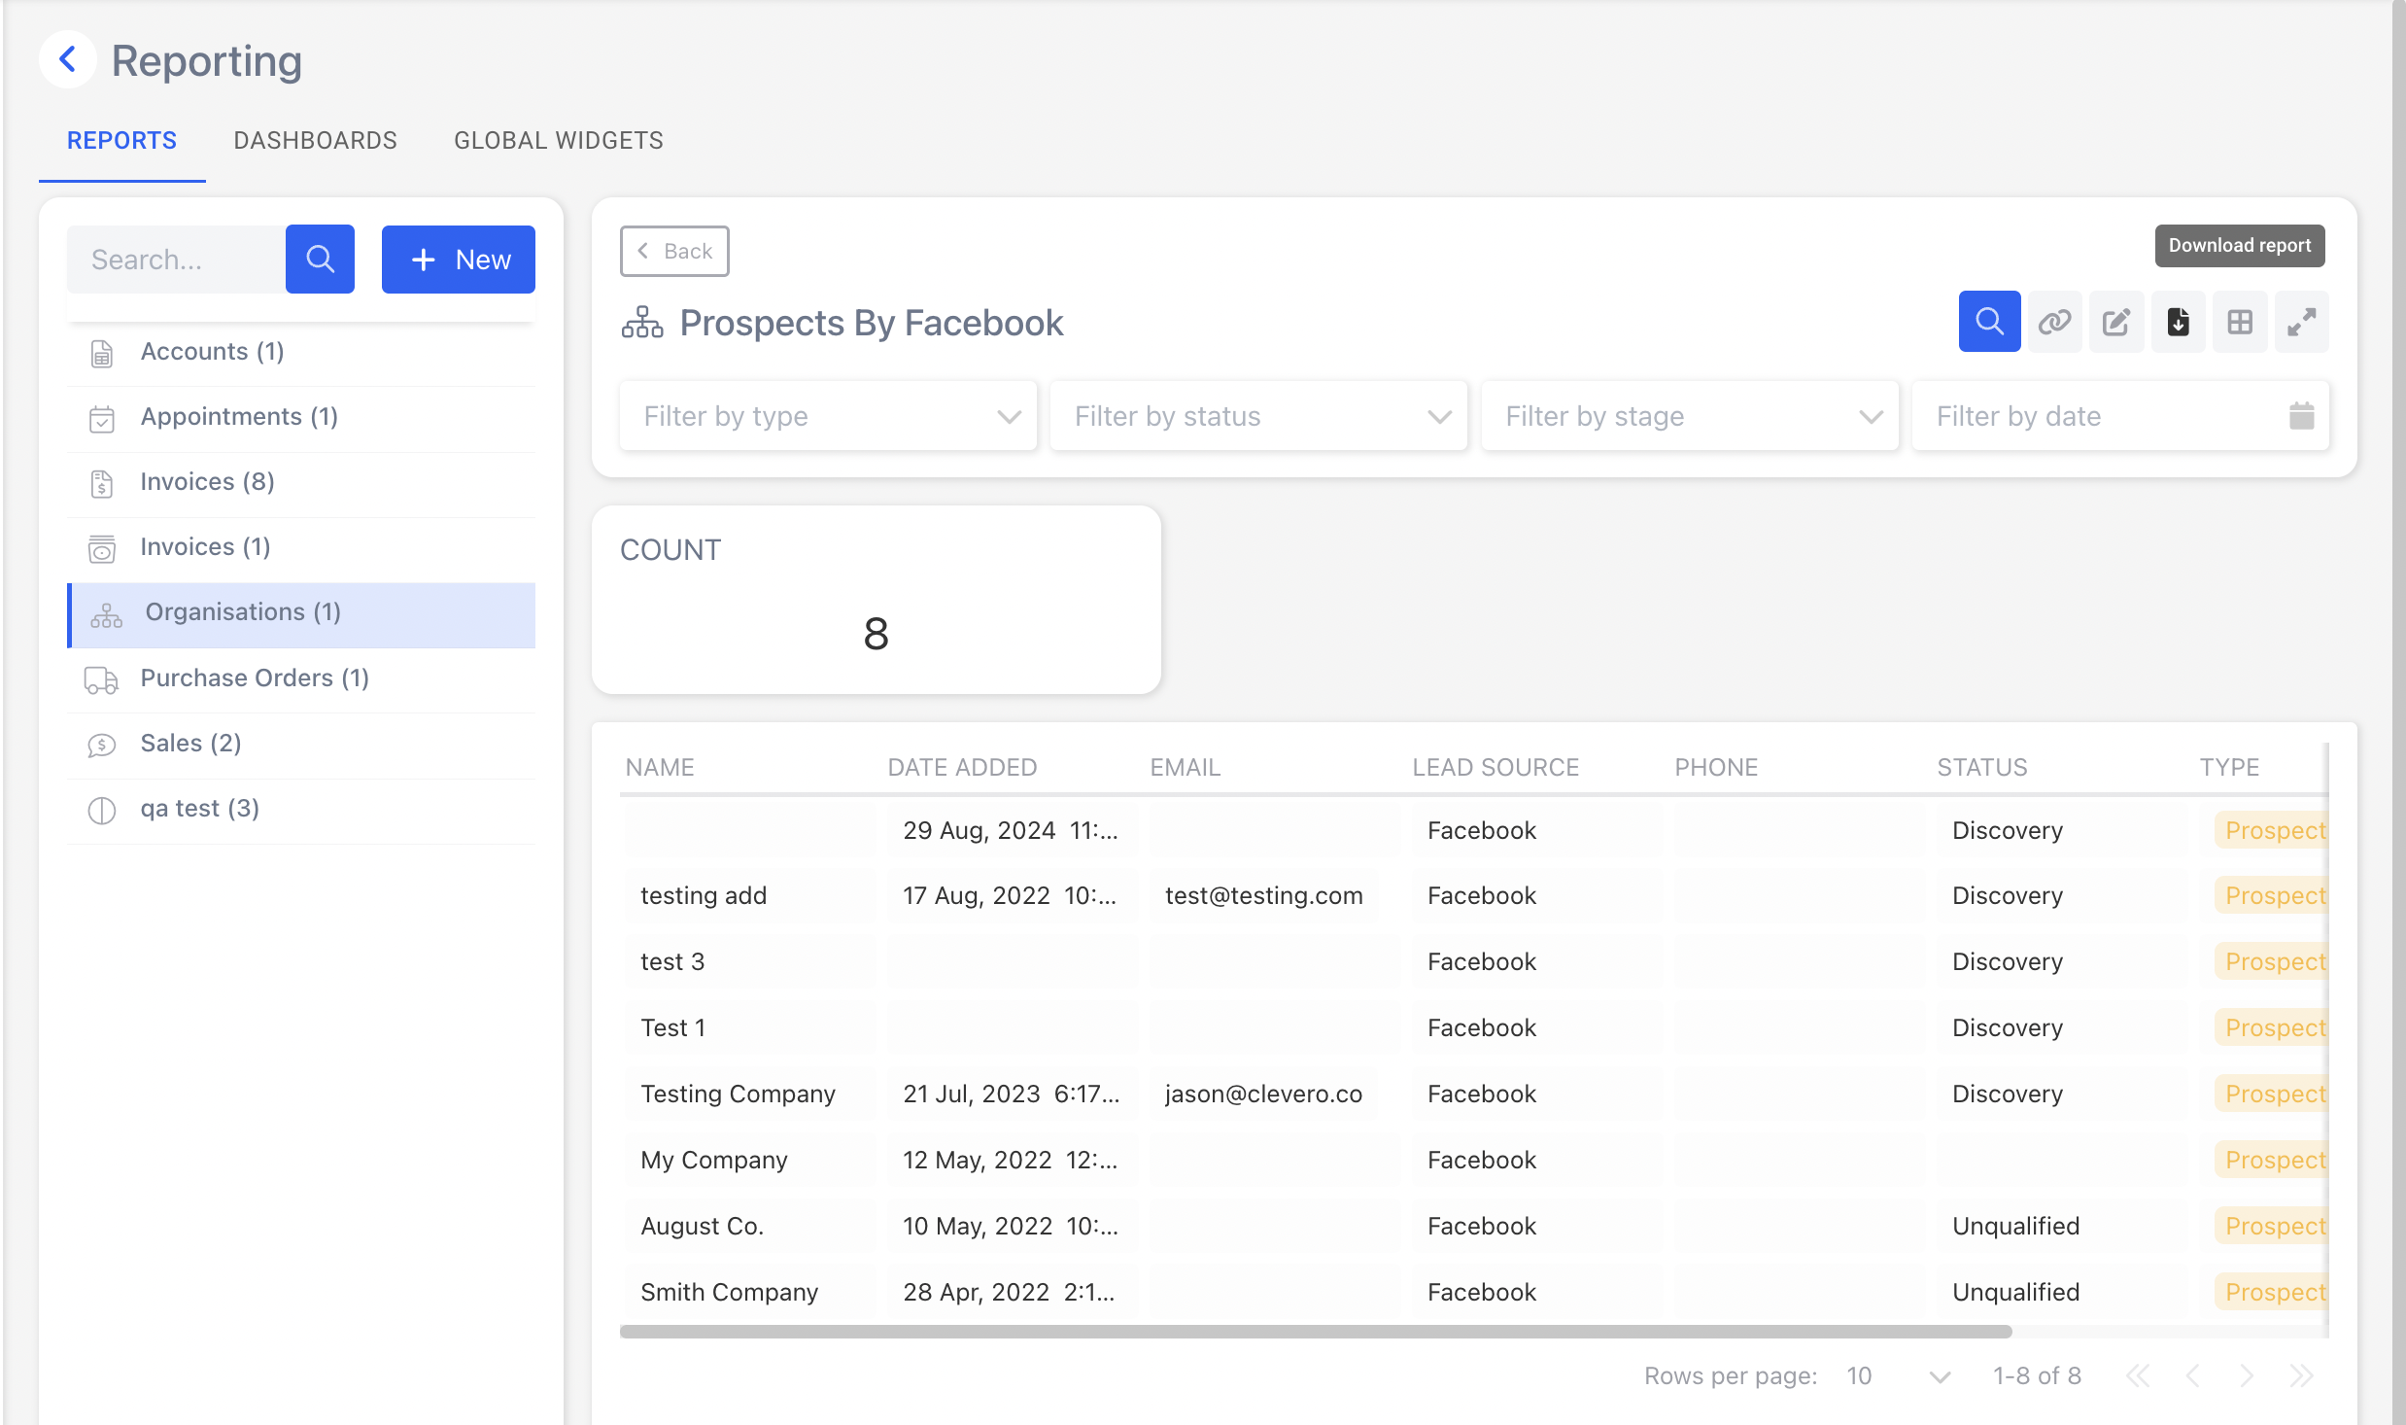2406x1425 pixels.
Task: Go to first page of results
Action: pyautogui.click(x=2138, y=1375)
